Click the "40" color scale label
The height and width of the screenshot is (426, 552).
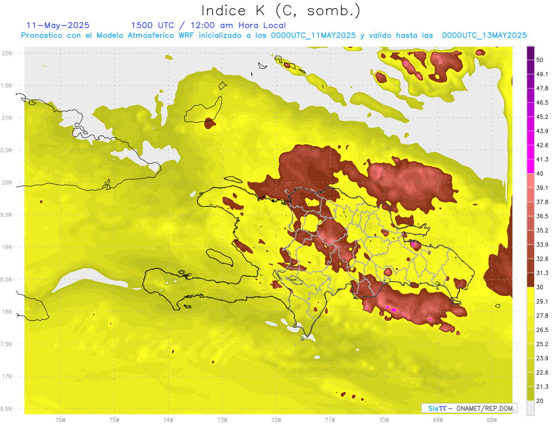coord(540,173)
